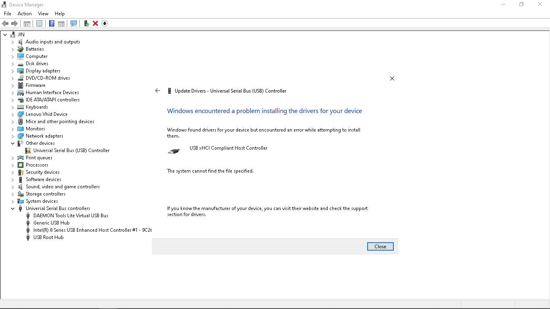This screenshot has width=550, height=309.
Task: Select DAEMON Tools Lite Virtual USB Bus
Action: (71, 216)
